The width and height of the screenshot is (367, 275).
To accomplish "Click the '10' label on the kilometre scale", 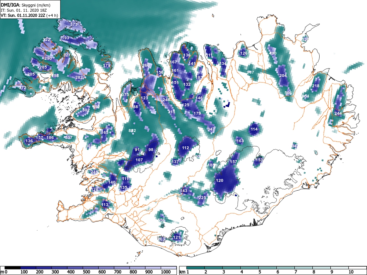I will click(x=350, y=272).
